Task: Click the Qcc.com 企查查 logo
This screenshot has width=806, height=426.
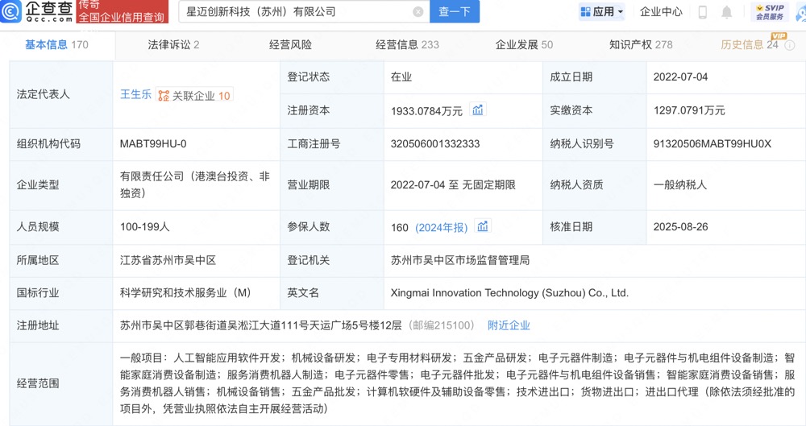Action: pos(37,12)
